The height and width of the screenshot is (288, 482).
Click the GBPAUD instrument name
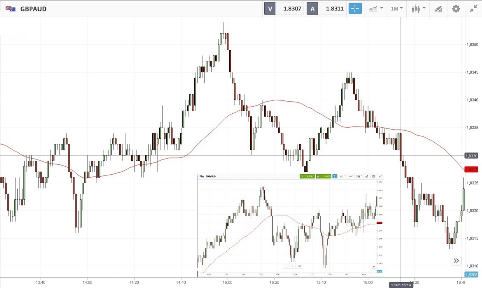coord(33,9)
